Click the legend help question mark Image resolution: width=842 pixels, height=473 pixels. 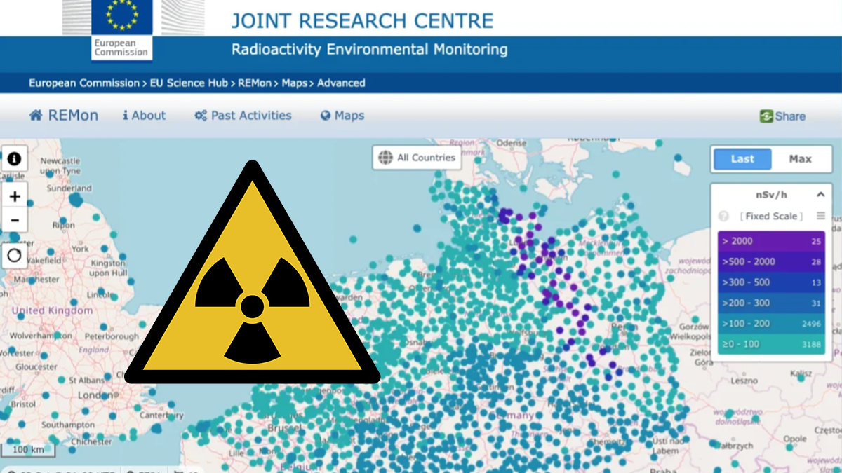723,217
